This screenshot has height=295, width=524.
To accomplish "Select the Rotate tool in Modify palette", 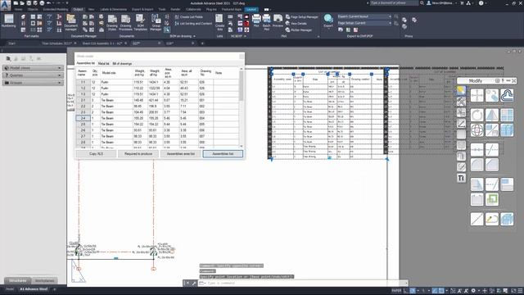I will coord(477,115).
